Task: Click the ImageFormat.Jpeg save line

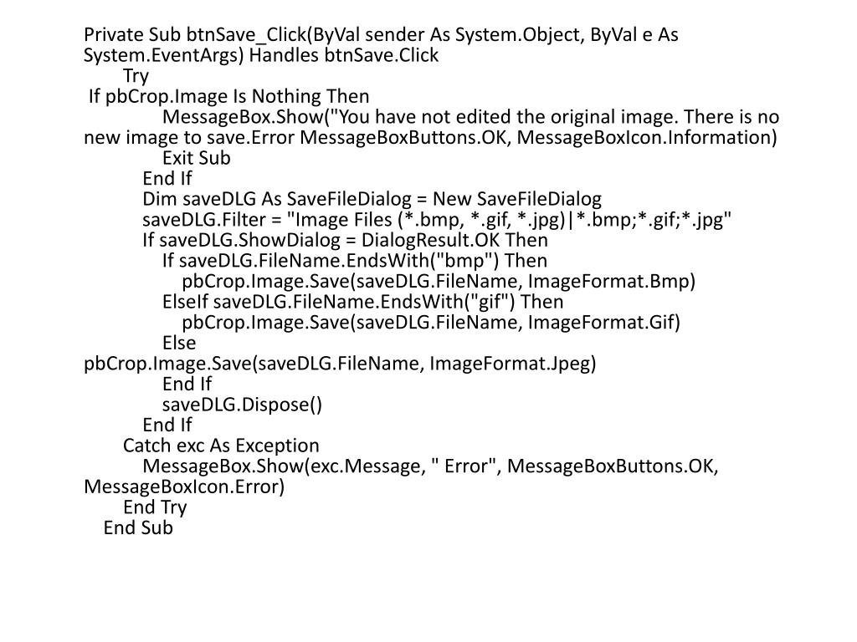Action: coord(340,364)
